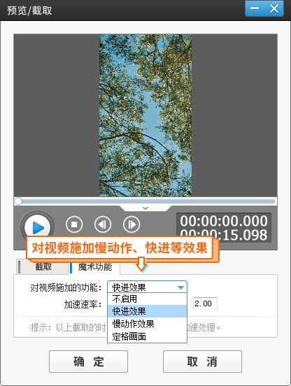The height and width of the screenshot is (386, 291).
Task: Choose 快进效果 in the dropdown list
Action: (147, 311)
